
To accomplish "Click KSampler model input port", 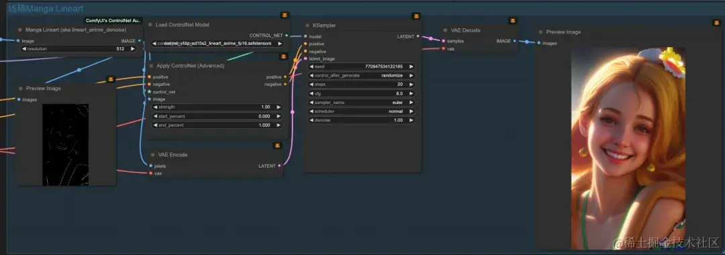I will (x=305, y=36).
